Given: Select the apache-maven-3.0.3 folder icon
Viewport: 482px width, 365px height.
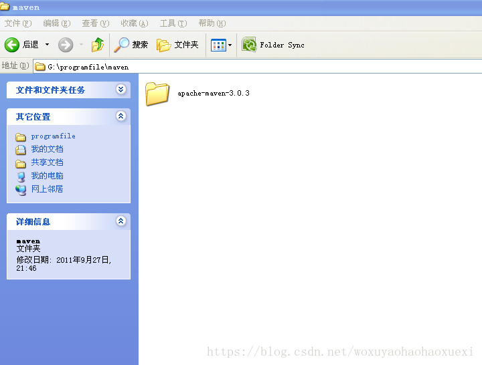Looking at the screenshot, I should [157, 94].
